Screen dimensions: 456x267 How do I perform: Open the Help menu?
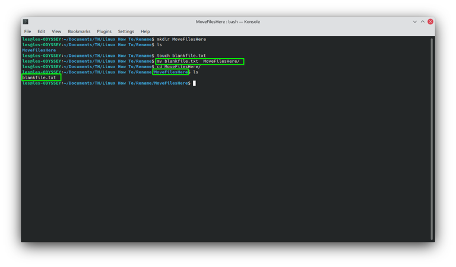(x=145, y=31)
